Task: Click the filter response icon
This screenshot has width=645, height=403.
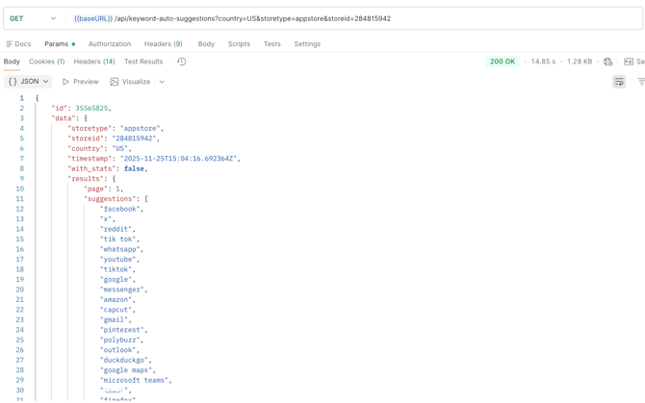Action: click(x=640, y=82)
